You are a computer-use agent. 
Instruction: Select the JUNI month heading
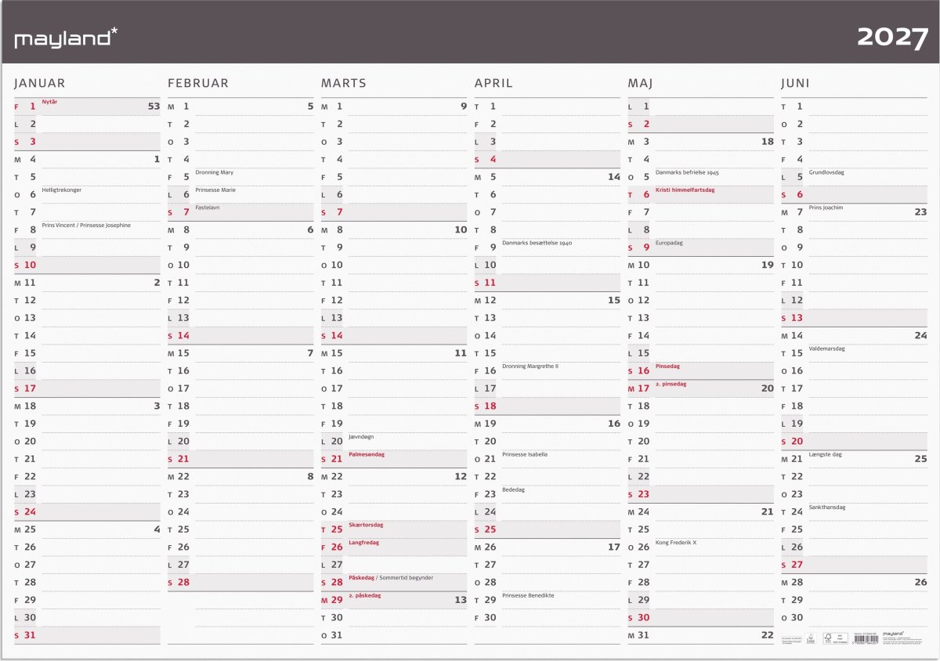(x=795, y=83)
